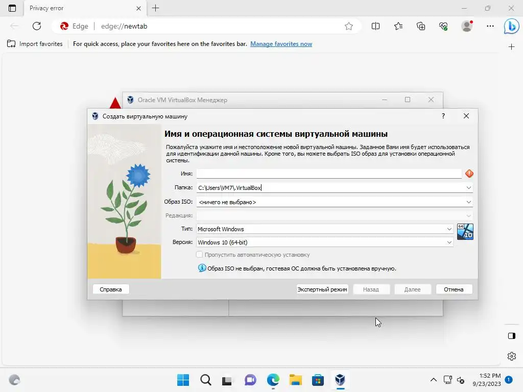Open the Collections icon in Edge toolbar
523x392 pixels.
pyautogui.click(x=421, y=26)
